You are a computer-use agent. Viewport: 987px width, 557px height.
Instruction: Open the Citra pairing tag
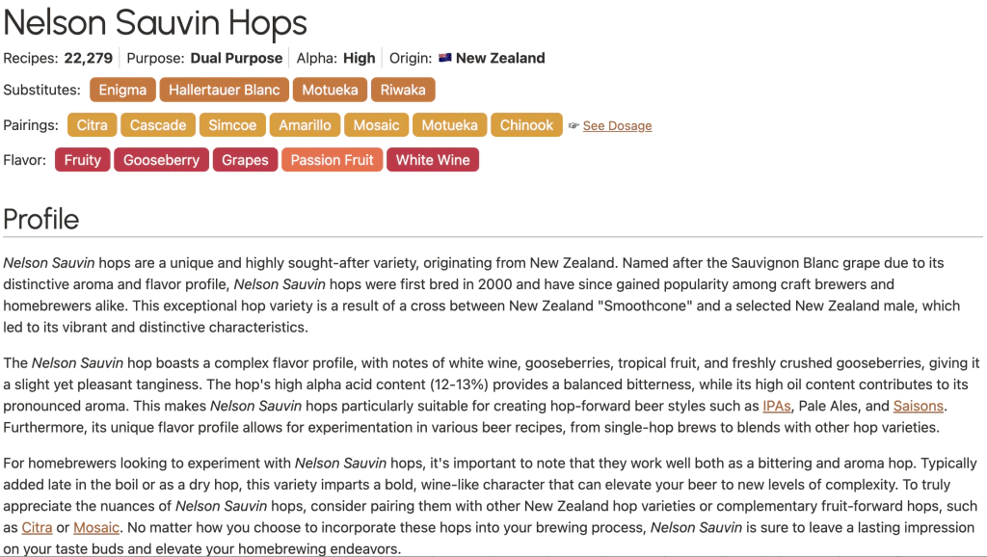coord(93,125)
